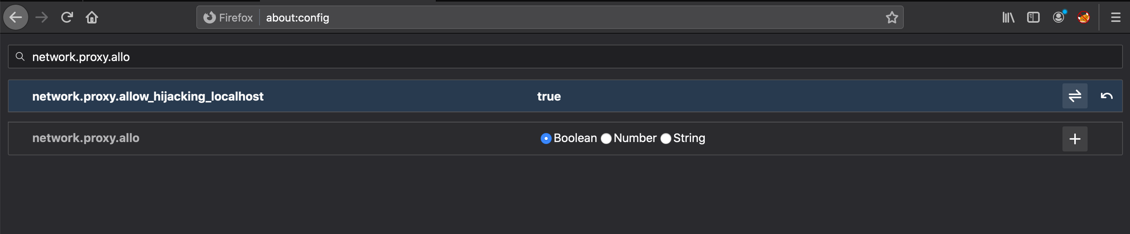
Task: Bookmark this page with the star icon
Action: click(x=891, y=18)
